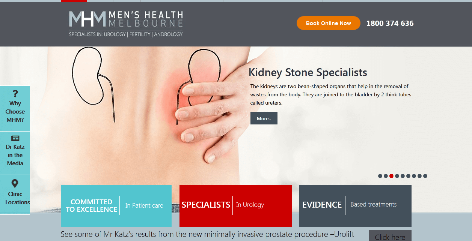Image resolution: width=472 pixels, height=241 pixels.
Task: Click the Why Choose MHM? side tab
Action: click(x=15, y=109)
